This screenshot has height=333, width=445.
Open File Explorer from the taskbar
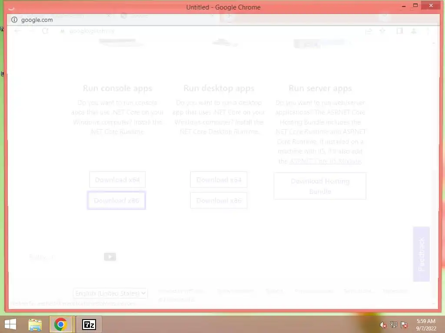[35, 324]
